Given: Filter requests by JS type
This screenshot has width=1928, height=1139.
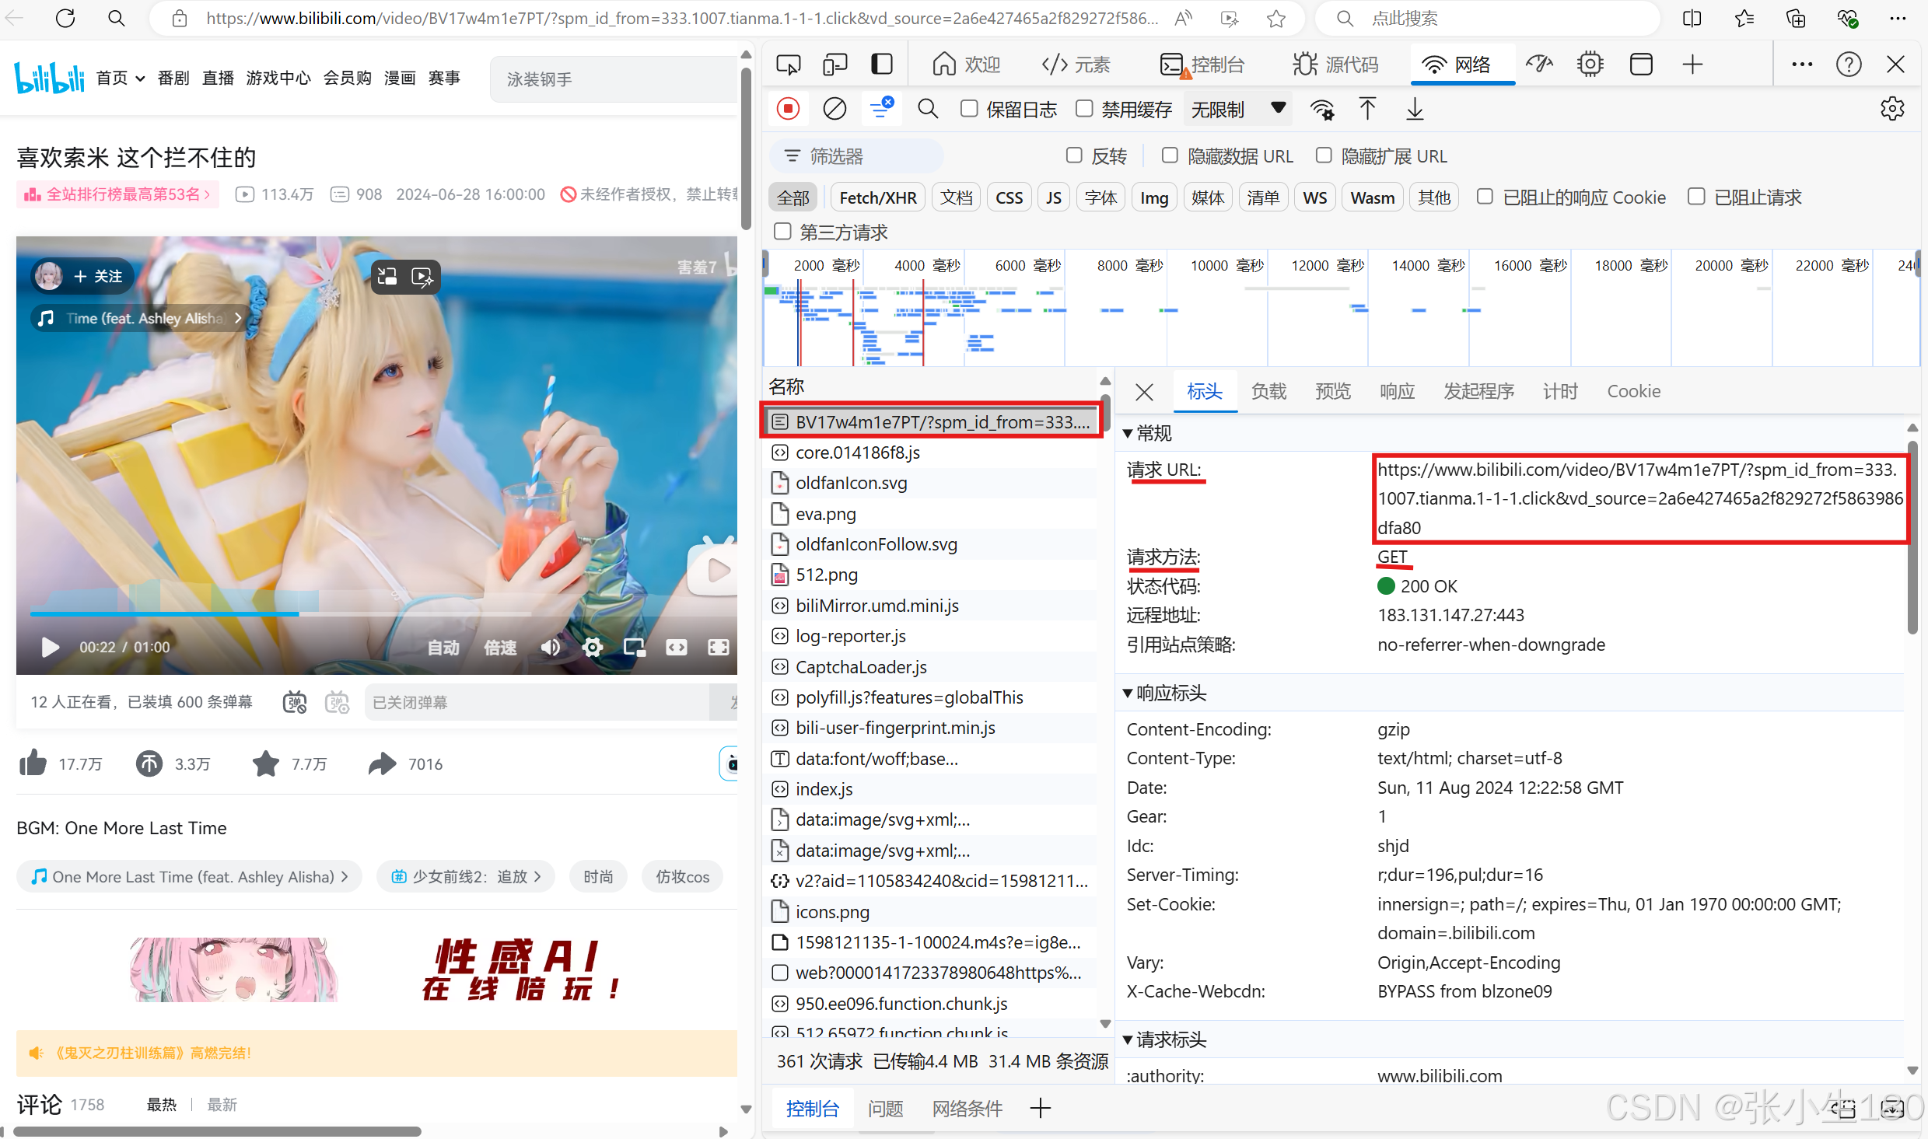Looking at the screenshot, I should click(x=1054, y=197).
